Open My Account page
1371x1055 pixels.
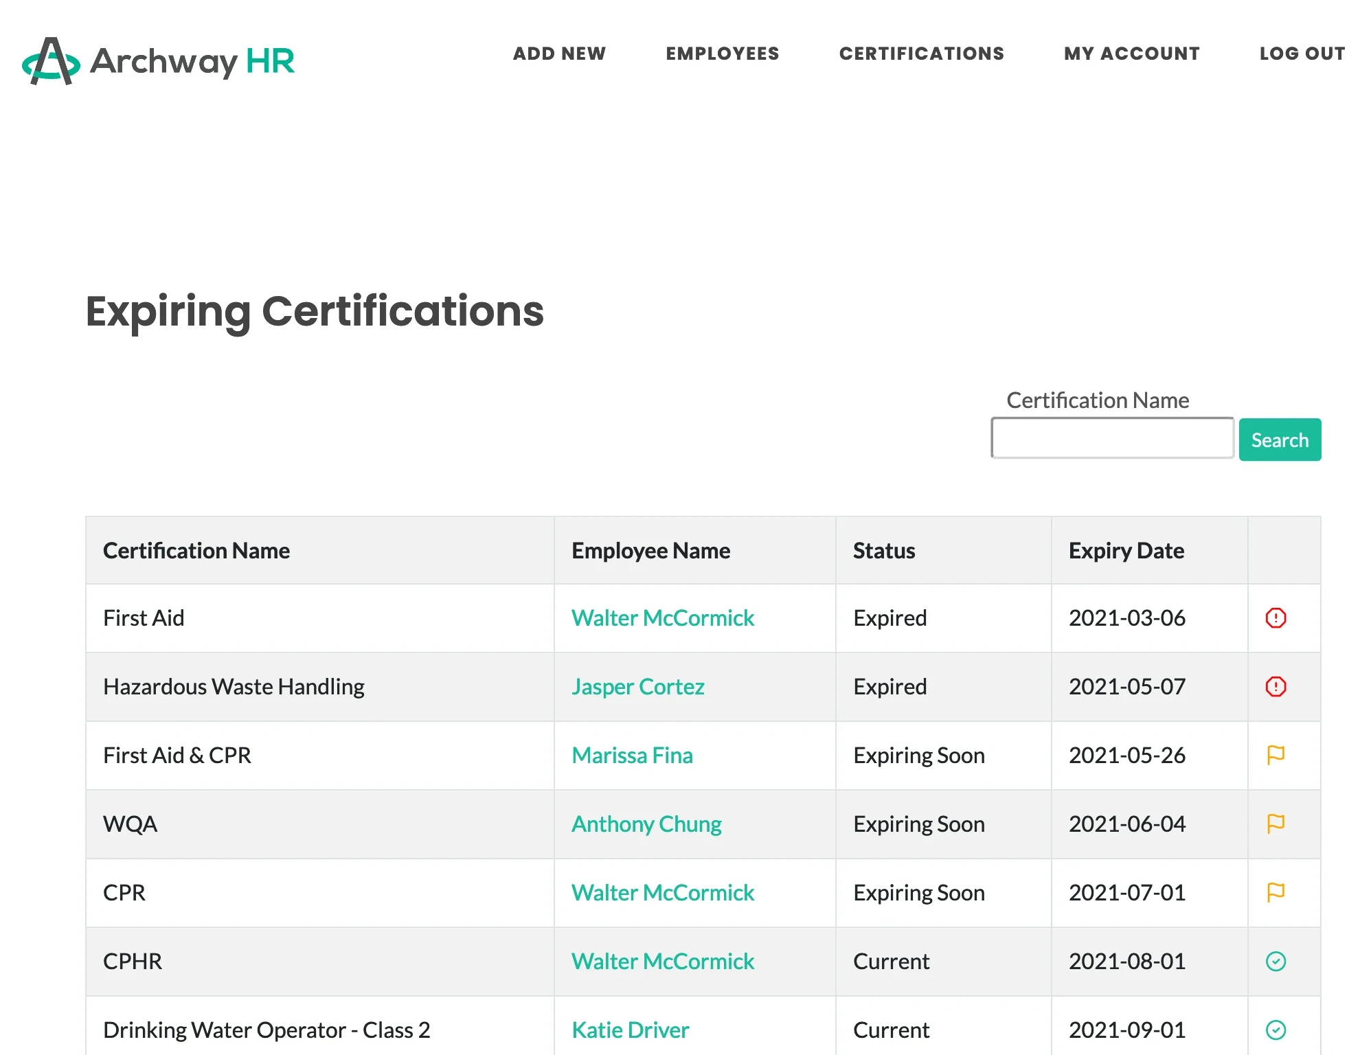click(1132, 54)
